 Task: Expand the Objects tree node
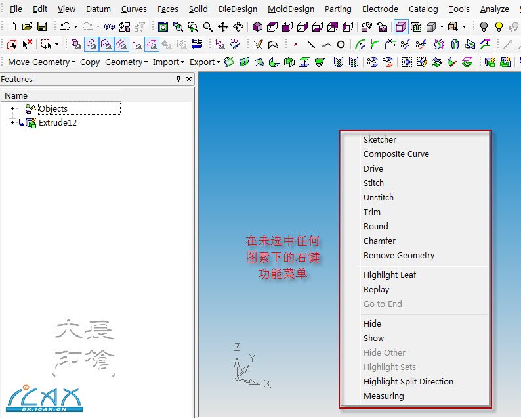point(12,109)
